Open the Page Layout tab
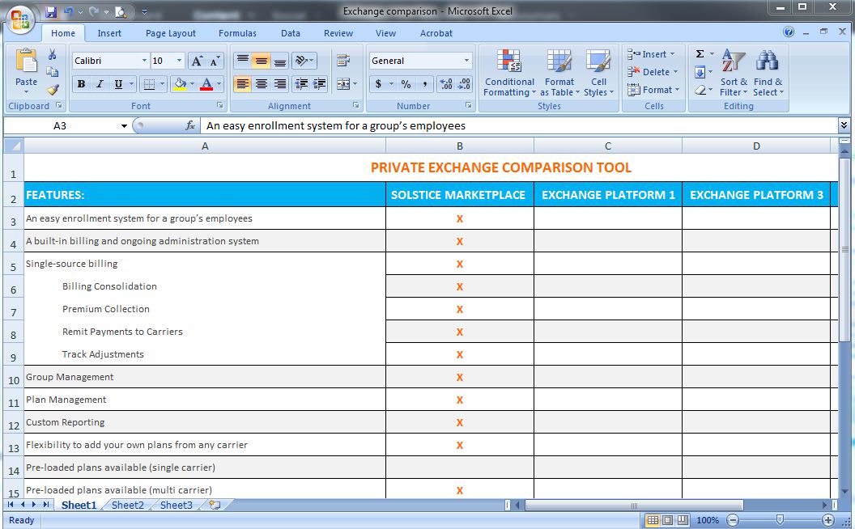Screen dimensions: 855x529 171,33
